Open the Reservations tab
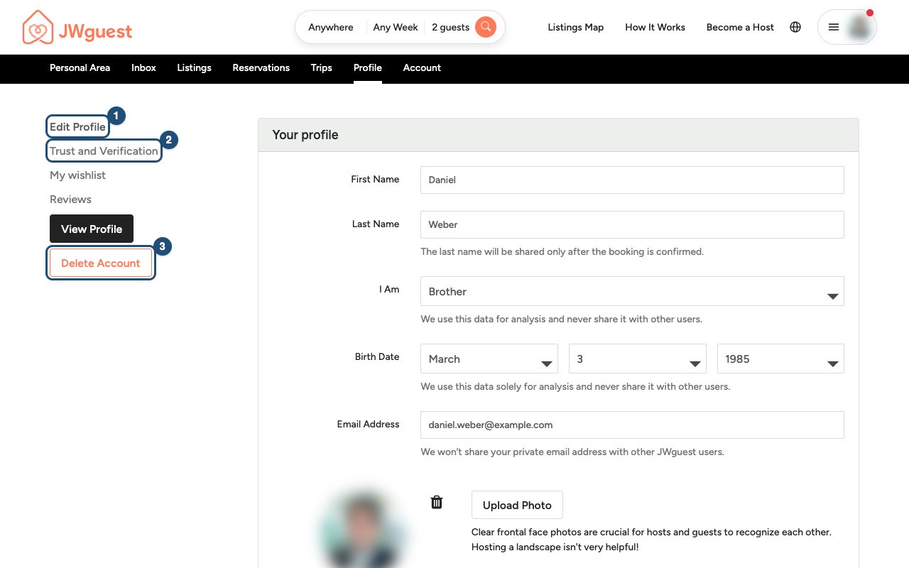 (x=261, y=68)
